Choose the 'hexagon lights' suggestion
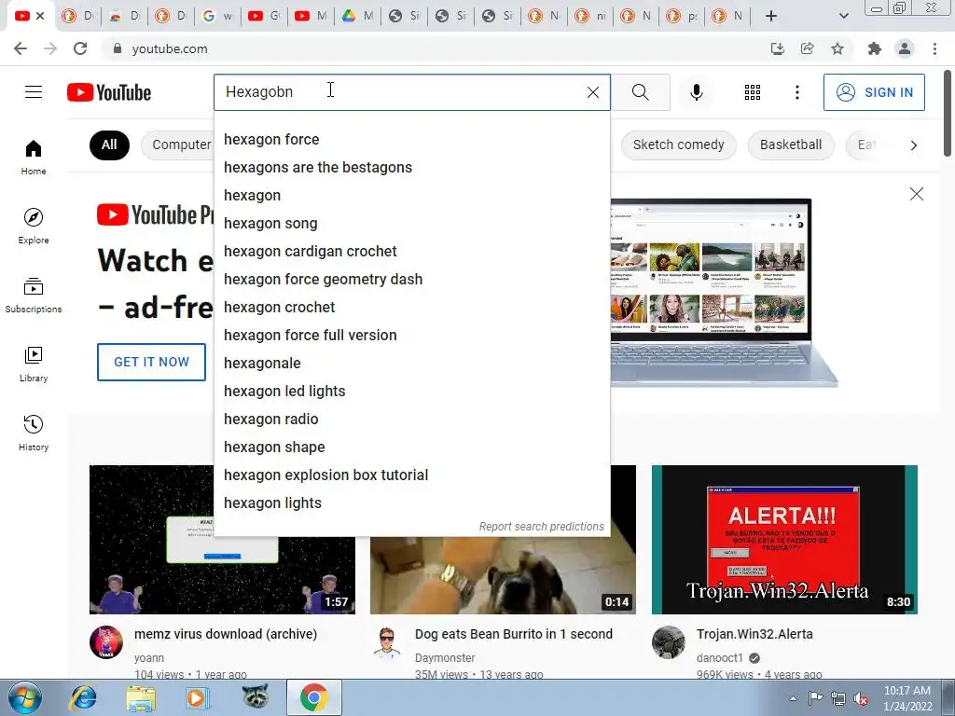 coord(411,503)
